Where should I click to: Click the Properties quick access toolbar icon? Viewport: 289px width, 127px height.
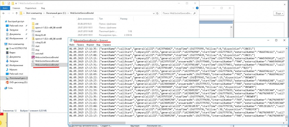click(x=9, y=3)
